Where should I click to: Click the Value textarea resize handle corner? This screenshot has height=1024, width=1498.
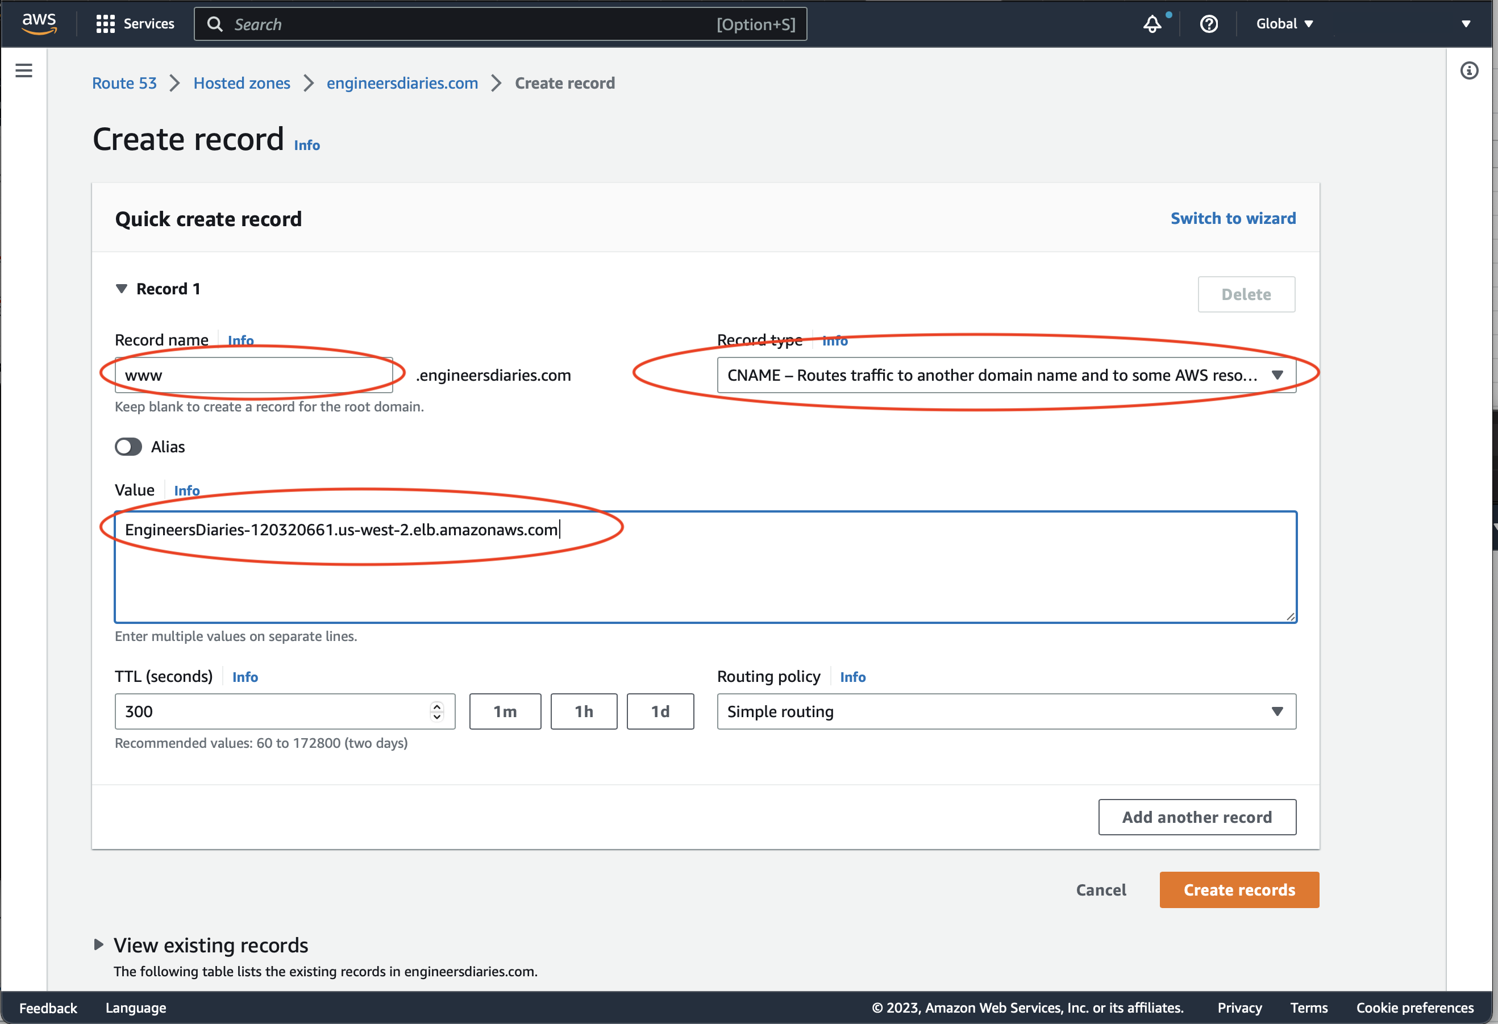coord(1291,617)
